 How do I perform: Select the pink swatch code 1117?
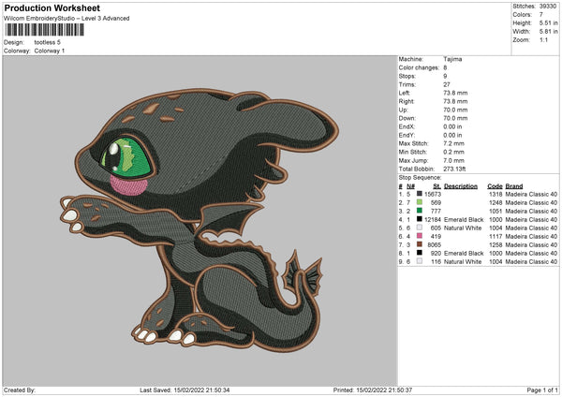pyautogui.click(x=420, y=236)
